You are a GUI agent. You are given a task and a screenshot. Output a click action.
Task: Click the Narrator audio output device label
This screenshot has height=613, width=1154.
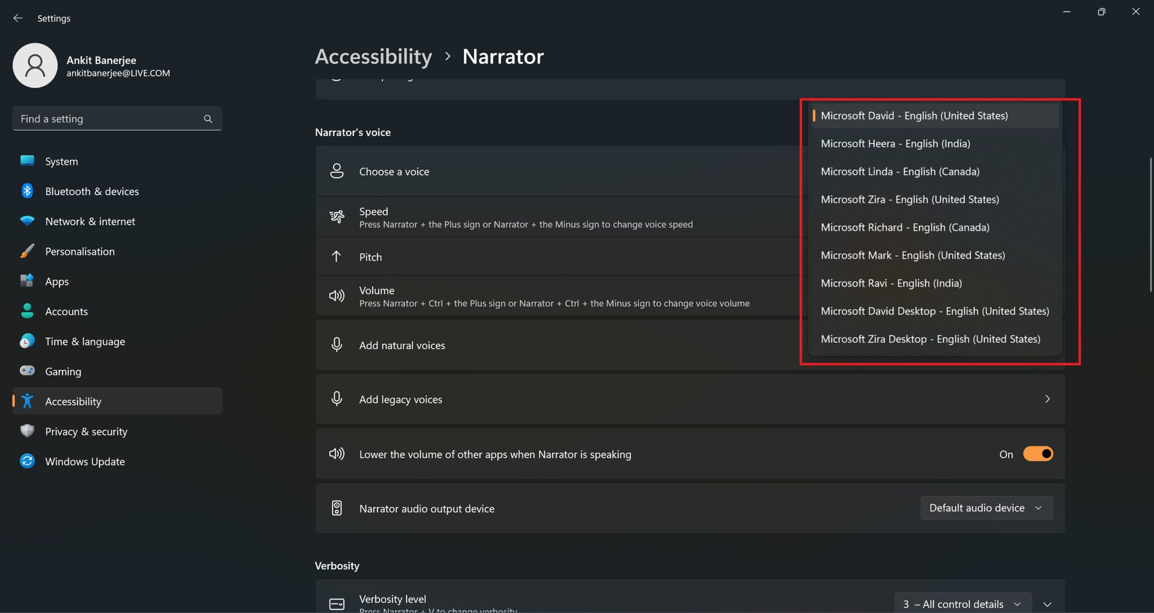[427, 509]
